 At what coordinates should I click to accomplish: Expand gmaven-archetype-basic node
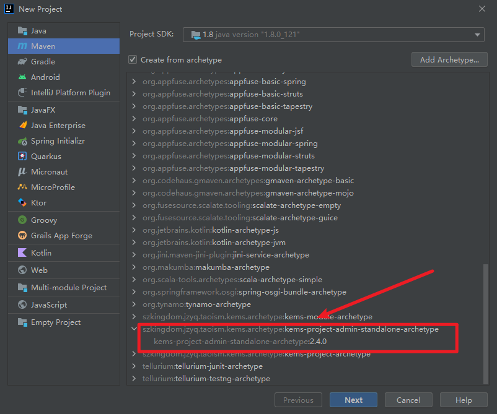(134, 181)
